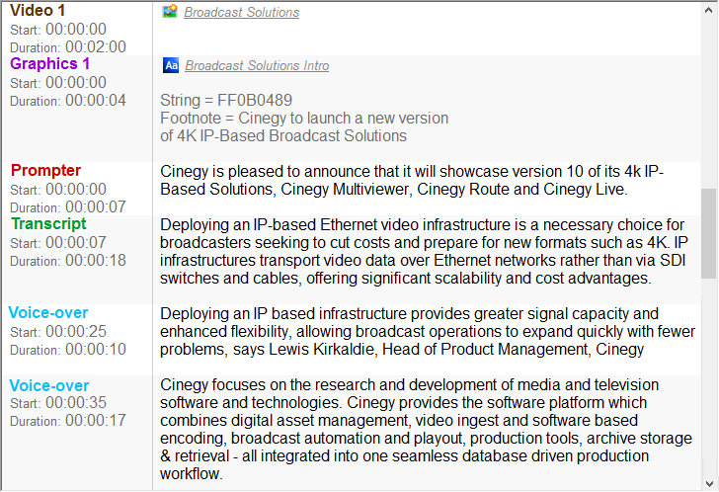The image size is (719, 492).
Task: Click the Transcript paragraph about Ethernet infrastructure
Action: coord(425,251)
